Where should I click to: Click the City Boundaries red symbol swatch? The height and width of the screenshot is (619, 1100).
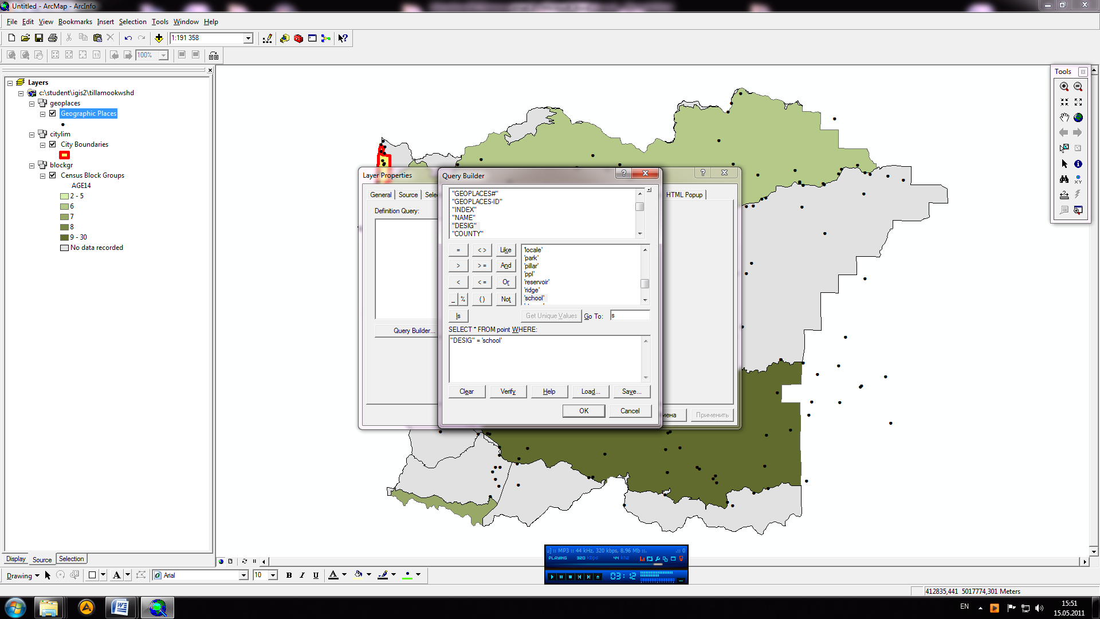[x=65, y=155]
